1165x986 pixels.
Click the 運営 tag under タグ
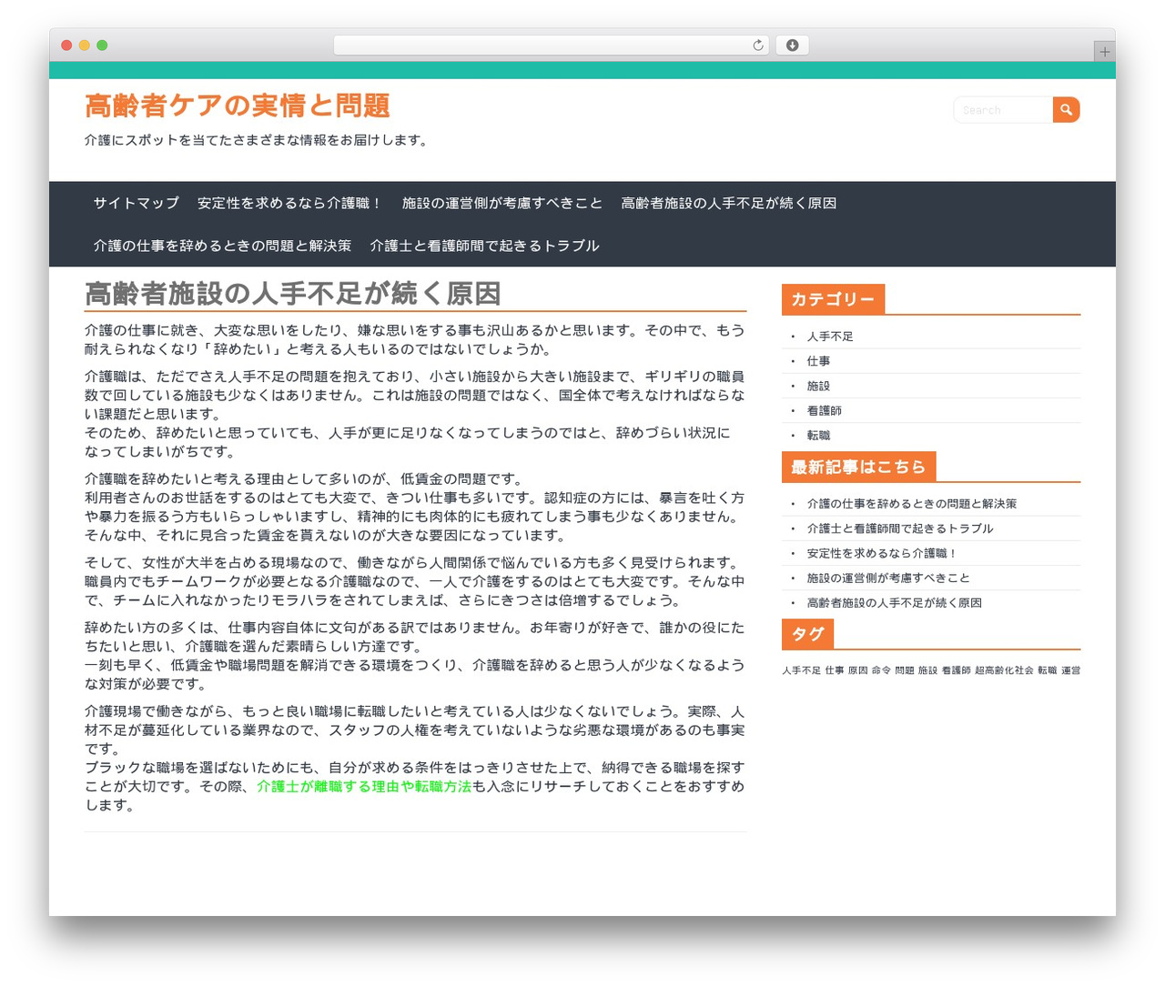point(1071,670)
